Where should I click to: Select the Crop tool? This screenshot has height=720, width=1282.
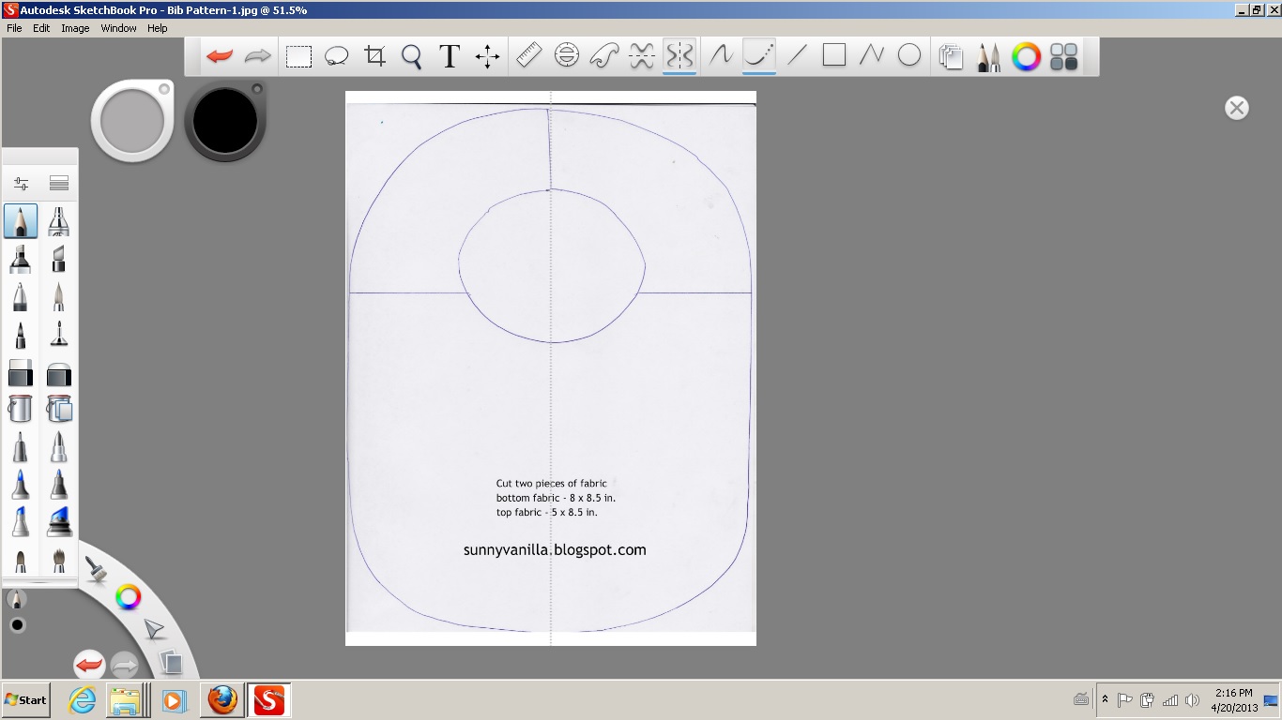(x=374, y=56)
